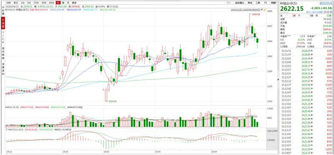Select the 60分 period tab

(51, 3)
